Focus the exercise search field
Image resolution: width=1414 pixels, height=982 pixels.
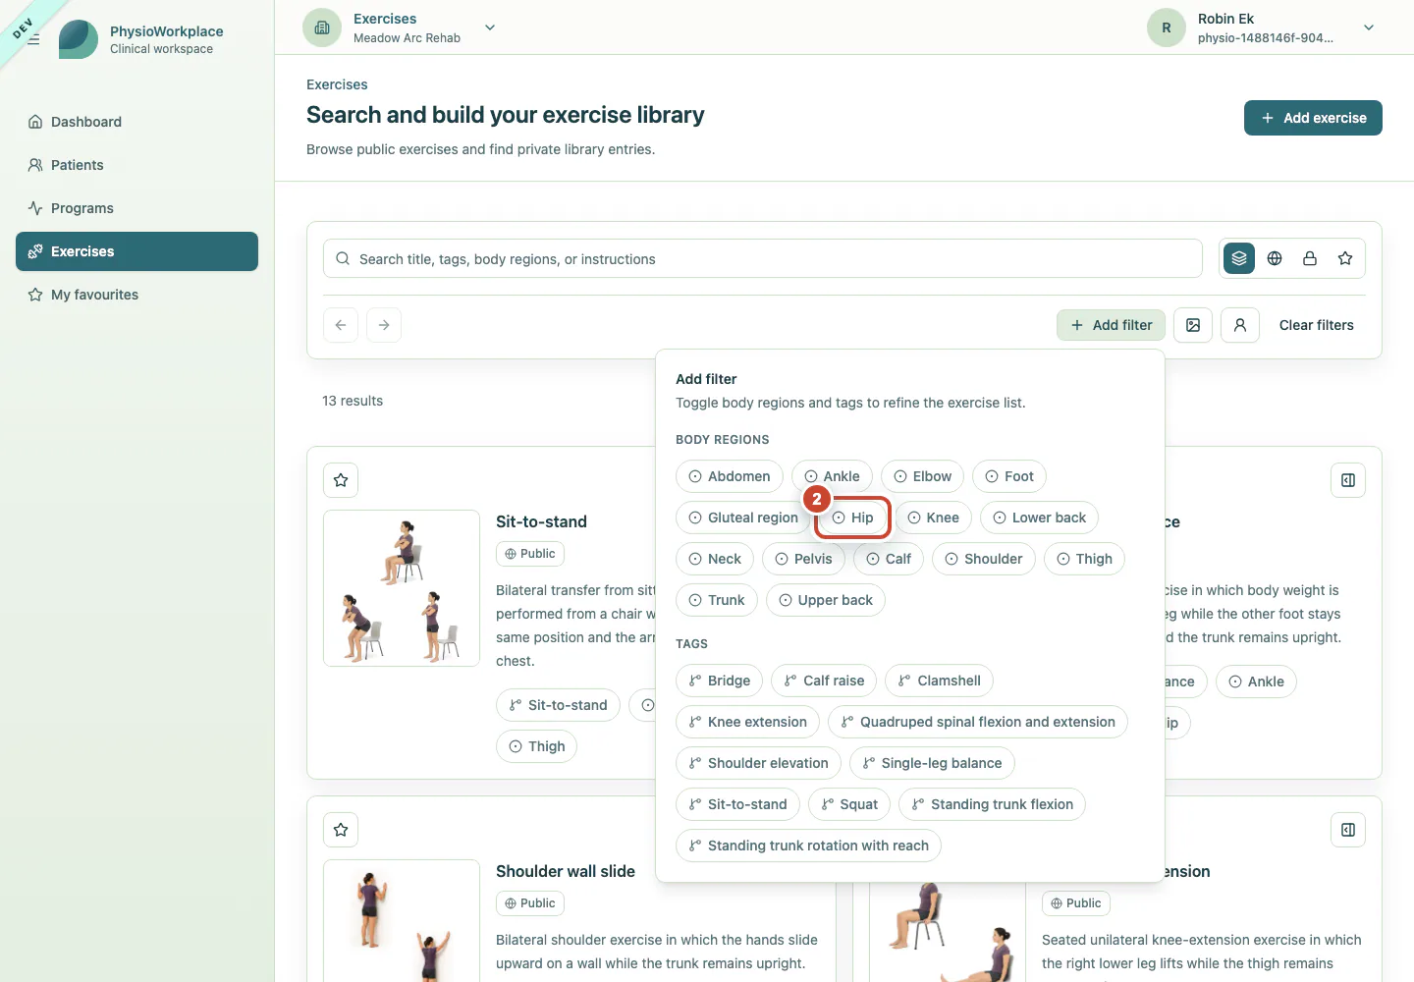click(763, 258)
